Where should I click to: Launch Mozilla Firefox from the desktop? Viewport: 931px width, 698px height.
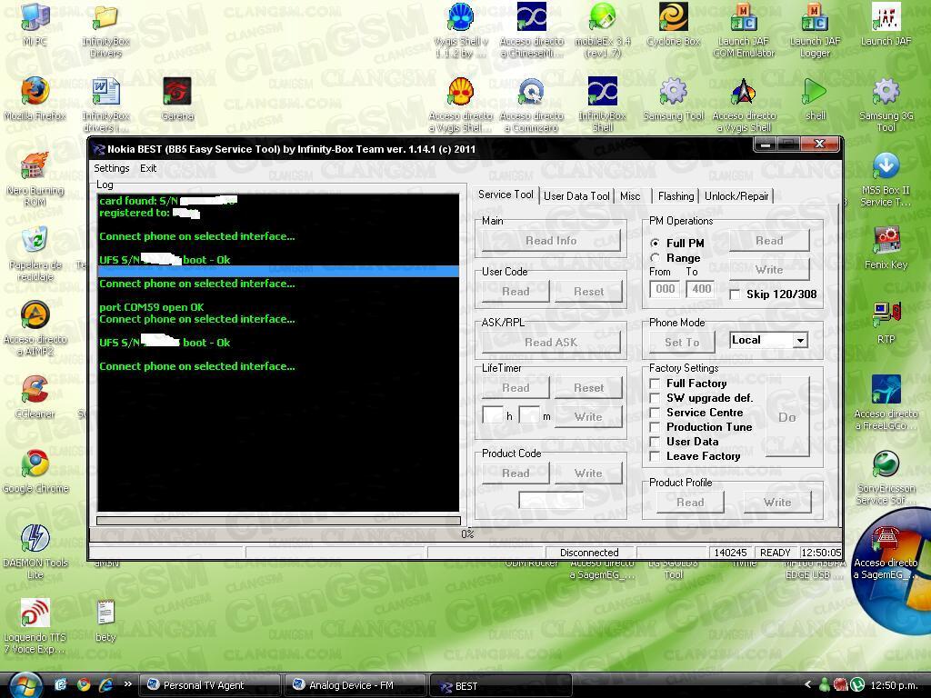[x=35, y=98]
